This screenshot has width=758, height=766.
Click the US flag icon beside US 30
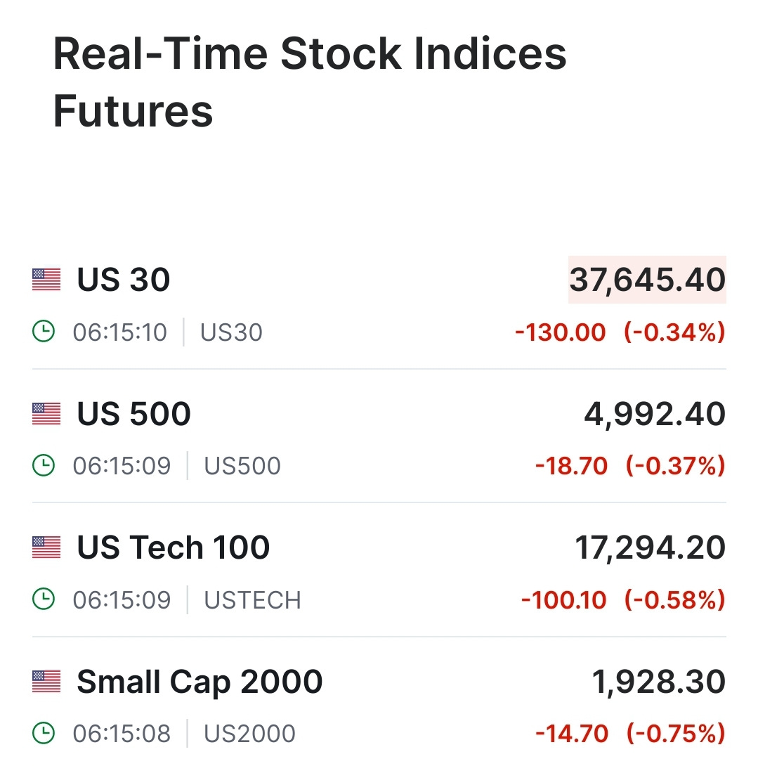click(46, 280)
